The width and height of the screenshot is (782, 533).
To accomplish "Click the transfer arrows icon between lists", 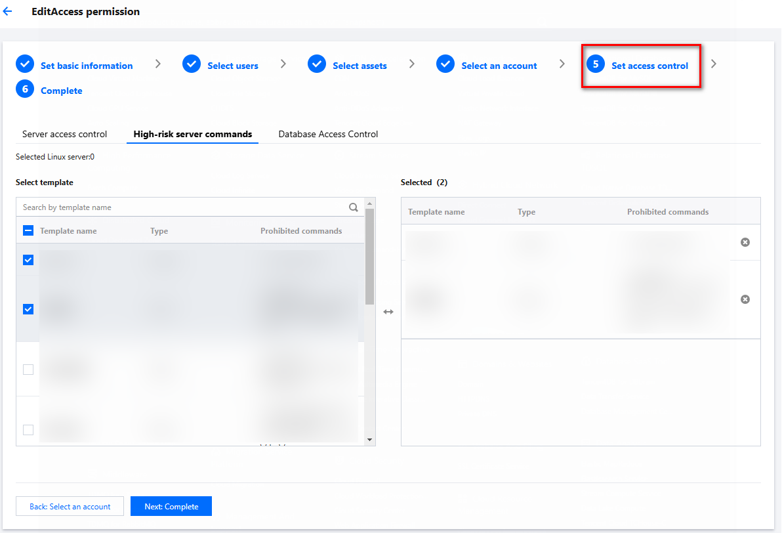I will pos(388,312).
